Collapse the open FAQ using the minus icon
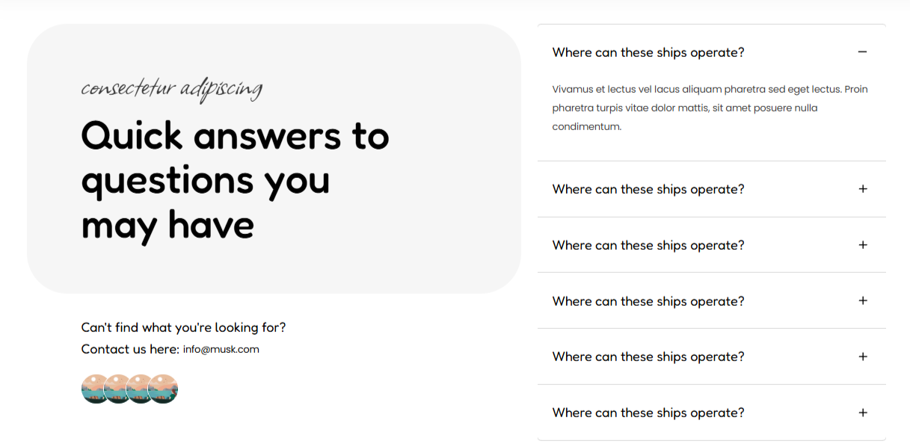Screen dimensions: 910x447 click(862, 52)
